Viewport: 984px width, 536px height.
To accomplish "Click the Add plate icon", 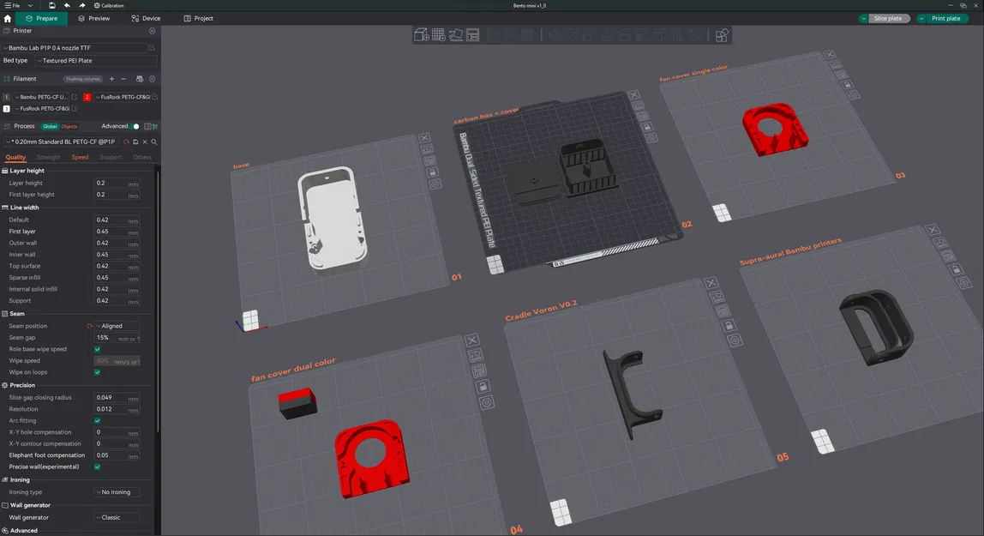I will click(437, 35).
